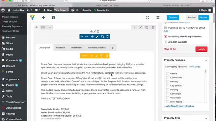Delete the row with trash icon
Image resolution: width=216 pixels, height=121 pixels.
click(153, 27)
